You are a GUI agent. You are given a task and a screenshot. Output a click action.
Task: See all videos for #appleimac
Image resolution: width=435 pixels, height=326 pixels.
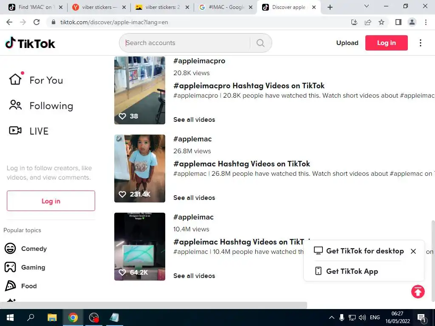point(194,276)
